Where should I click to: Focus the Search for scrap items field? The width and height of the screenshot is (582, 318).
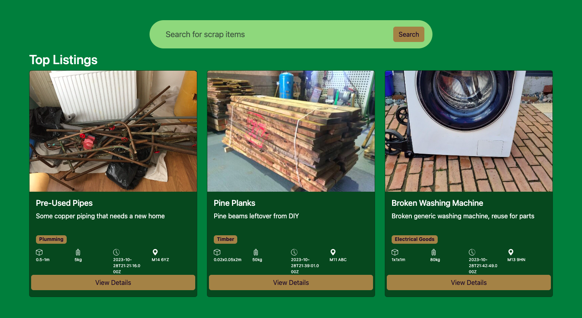click(x=275, y=34)
